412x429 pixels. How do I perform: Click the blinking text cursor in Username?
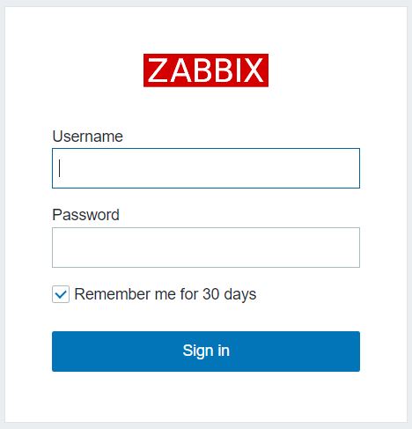click(60, 168)
